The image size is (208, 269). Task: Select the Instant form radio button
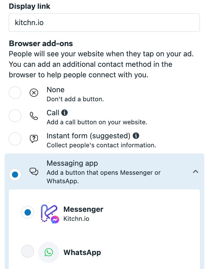click(15, 139)
